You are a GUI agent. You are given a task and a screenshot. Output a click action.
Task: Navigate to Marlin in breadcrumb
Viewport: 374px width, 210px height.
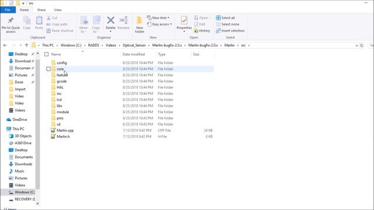click(229, 45)
